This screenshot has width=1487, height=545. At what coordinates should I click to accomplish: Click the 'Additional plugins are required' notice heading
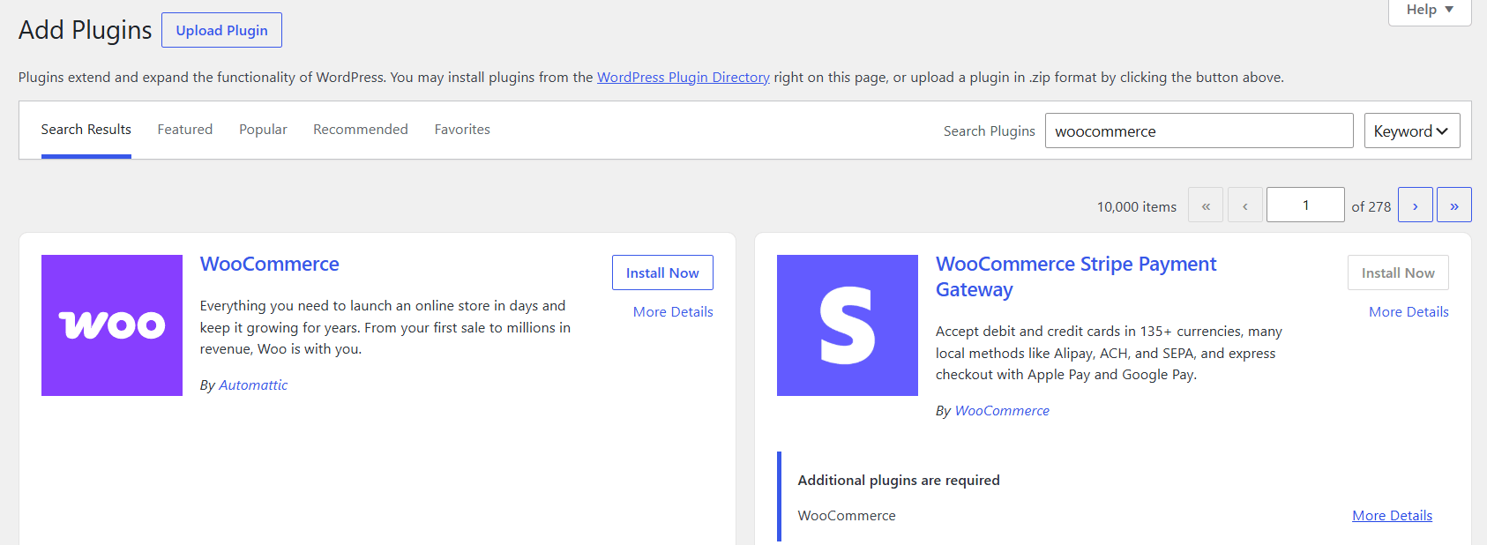(x=899, y=481)
